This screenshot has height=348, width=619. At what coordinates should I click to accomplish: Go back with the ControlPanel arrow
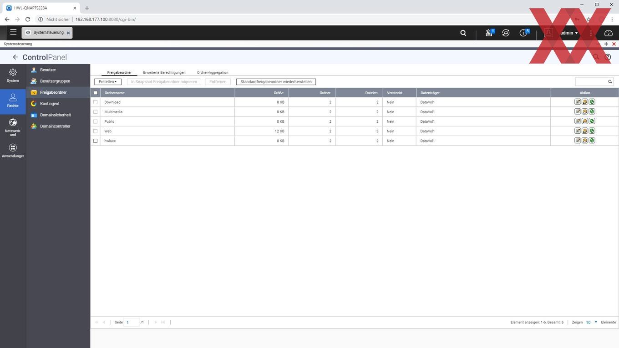coord(15,57)
